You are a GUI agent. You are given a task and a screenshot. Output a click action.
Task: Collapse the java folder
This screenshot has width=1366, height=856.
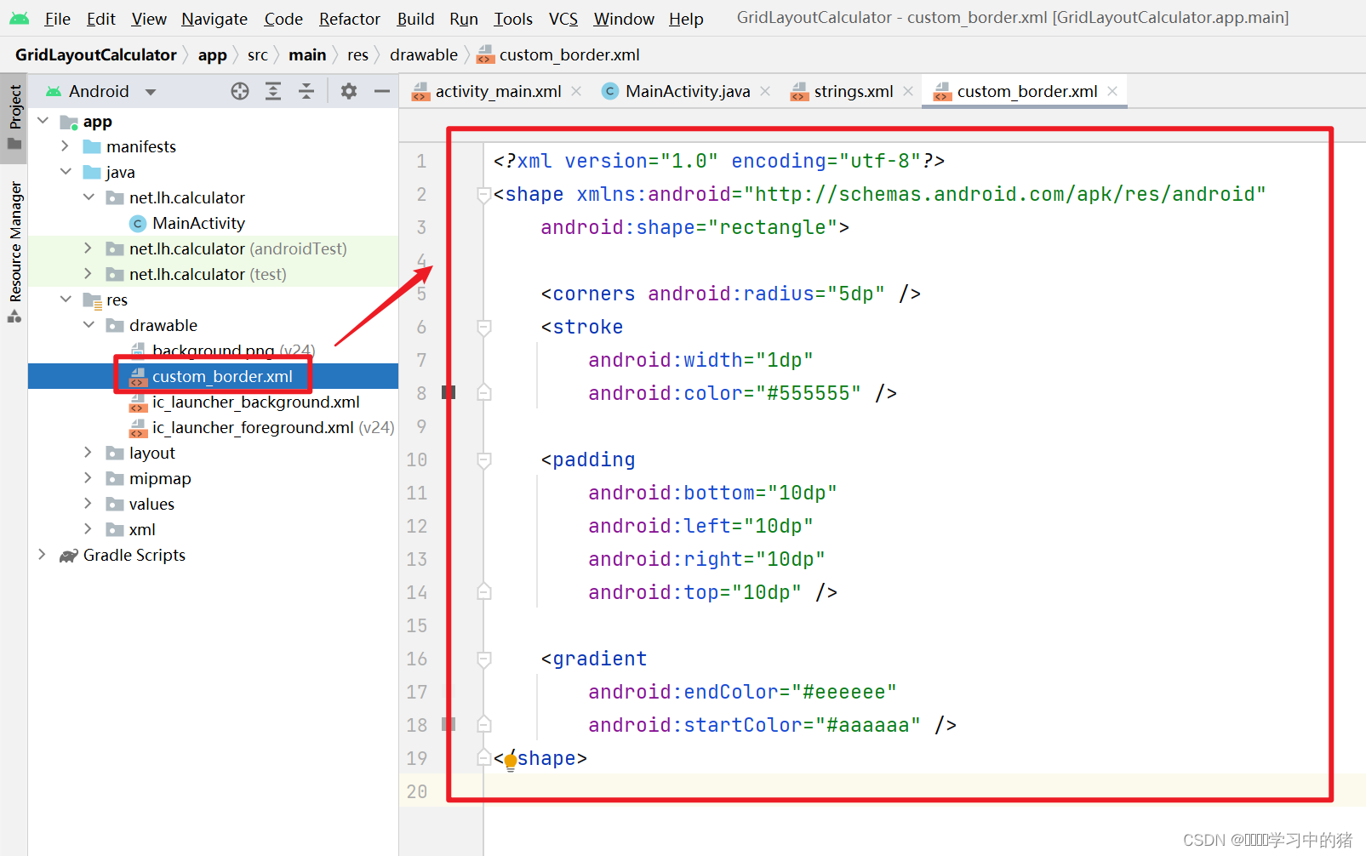tap(66, 172)
